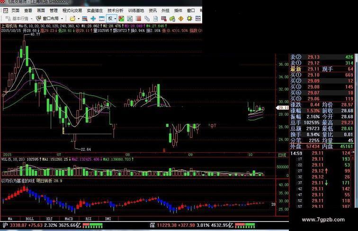The width and height of the screenshot is (358, 231).
Task: Click the blue window pane icon
Action: (x=102, y=18)
